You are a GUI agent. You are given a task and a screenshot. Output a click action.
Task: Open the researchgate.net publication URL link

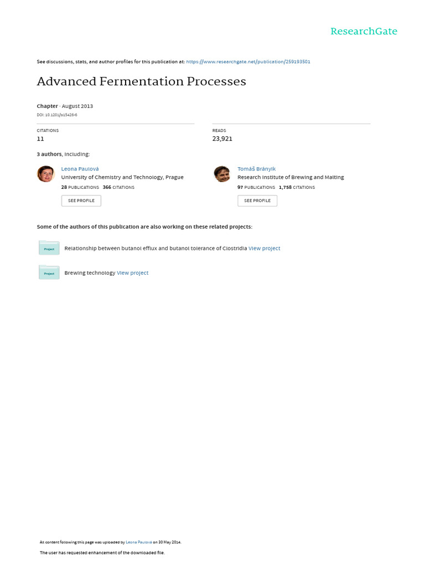tap(248, 61)
